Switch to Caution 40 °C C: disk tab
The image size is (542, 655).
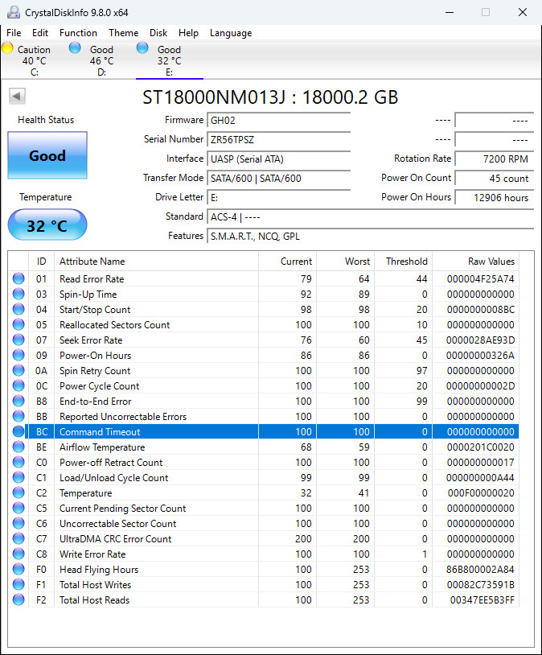tap(35, 60)
